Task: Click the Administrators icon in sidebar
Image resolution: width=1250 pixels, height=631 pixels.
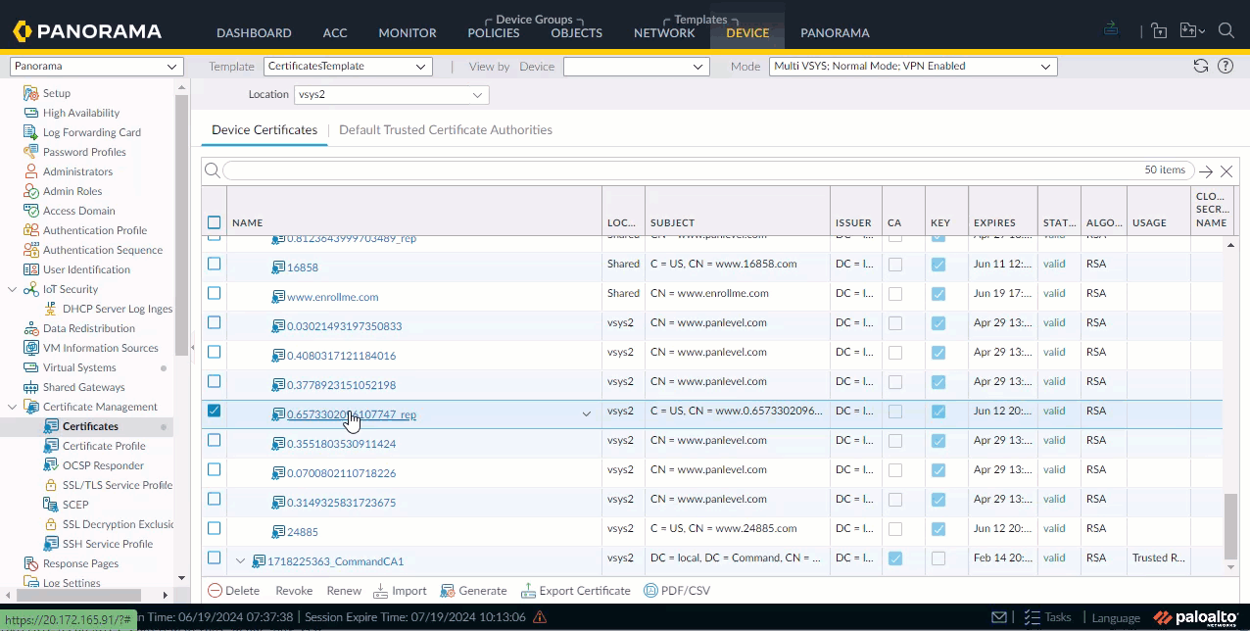Action: 30,171
